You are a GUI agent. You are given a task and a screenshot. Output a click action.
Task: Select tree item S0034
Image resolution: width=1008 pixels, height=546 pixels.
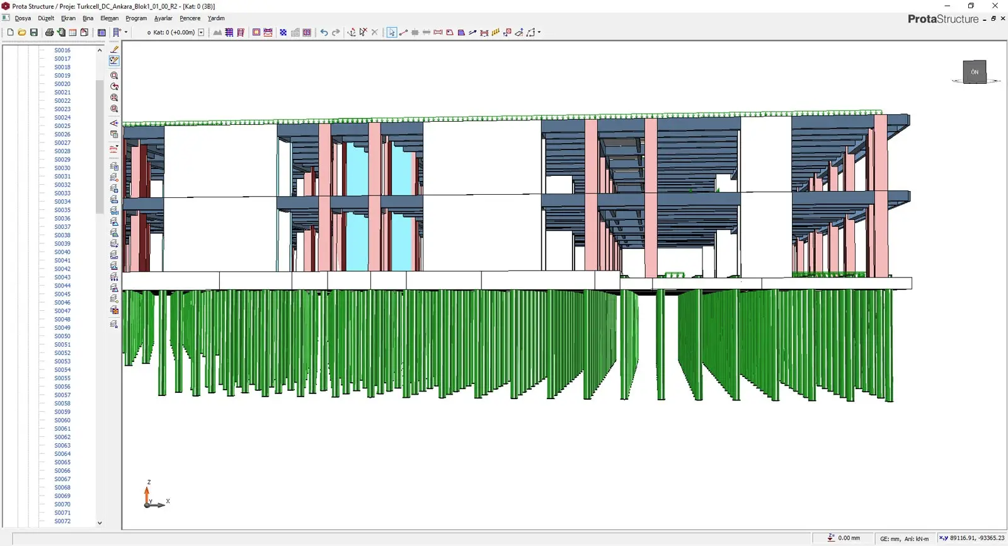[62, 202]
